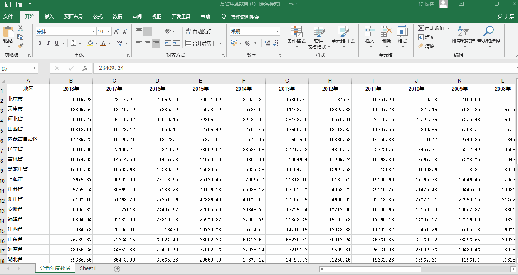518x275 pixels.
Task: Click the Increase Font Size icon
Action: (116, 32)
